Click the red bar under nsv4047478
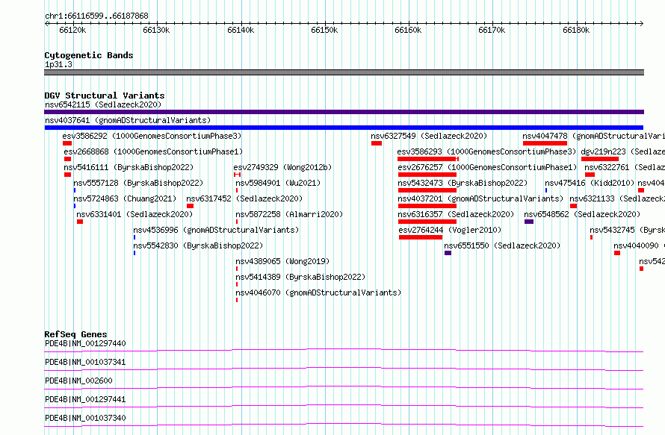This screenshot has height=435, width=665. (545, 143)
